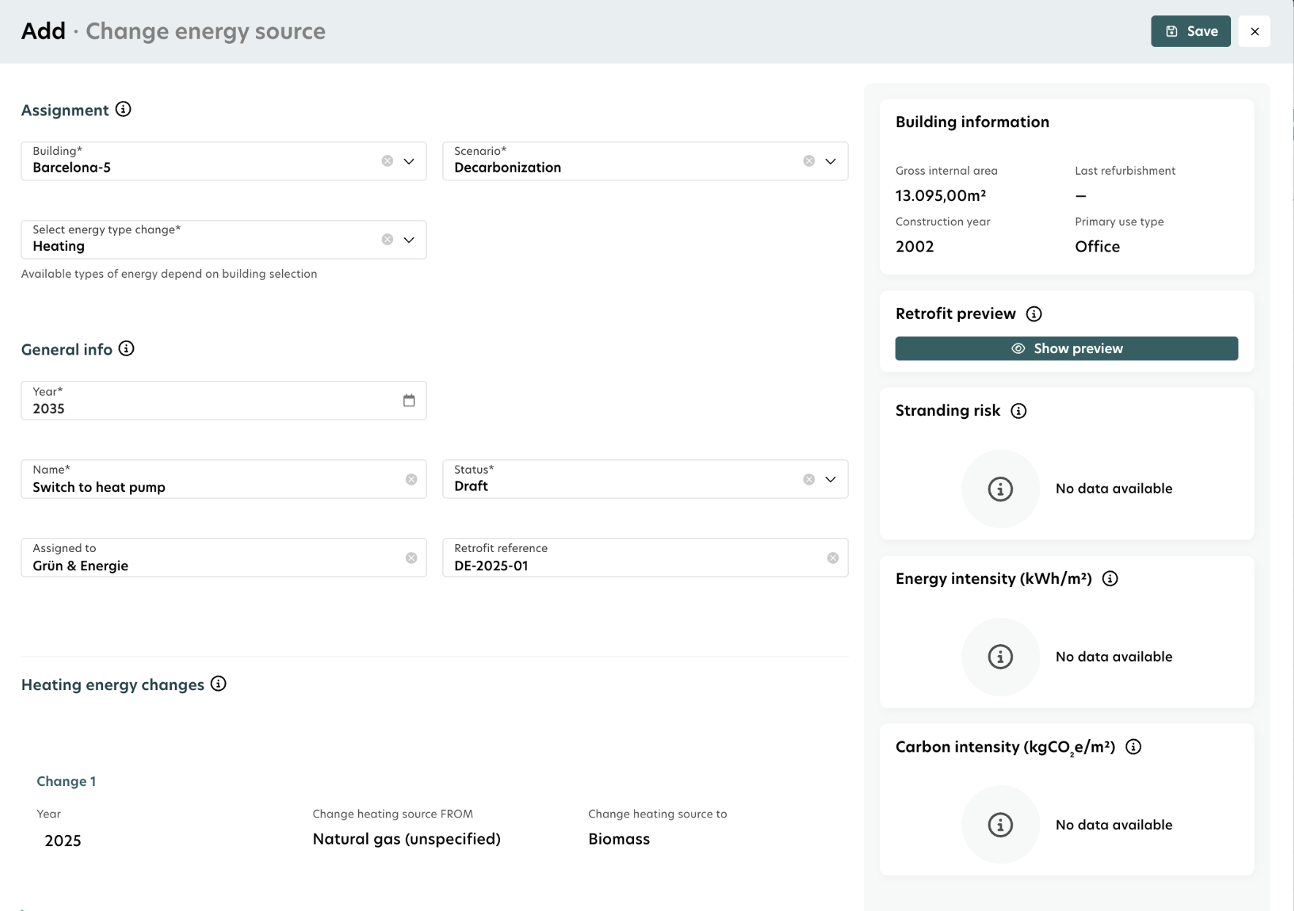Open the Year calendar picker icon

click(x=409, y=400)
